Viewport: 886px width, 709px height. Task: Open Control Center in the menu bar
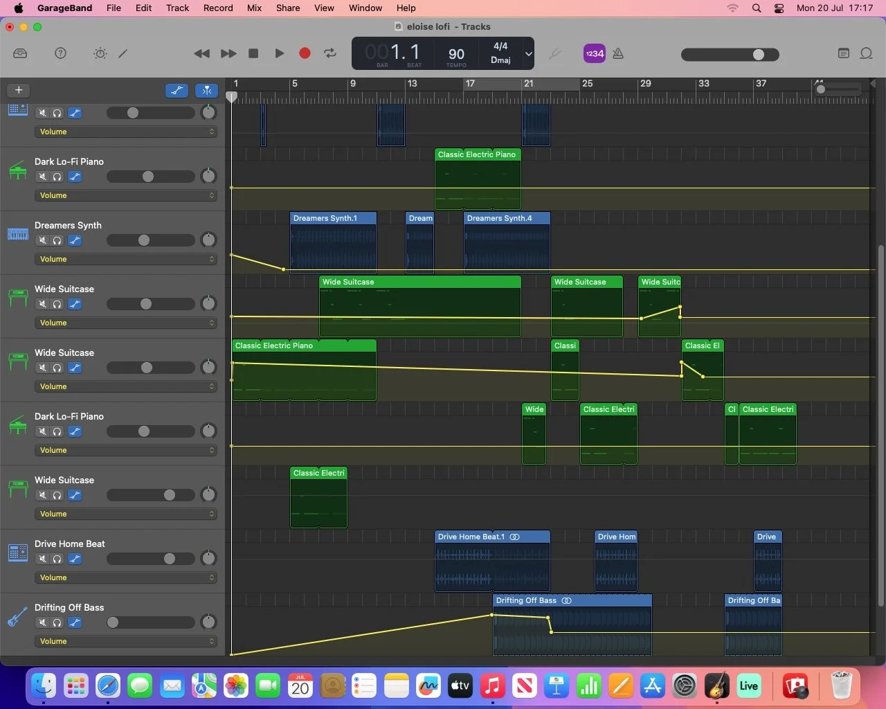(779, 8)
